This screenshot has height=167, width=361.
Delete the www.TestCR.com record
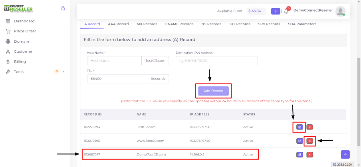click(309, 141)
